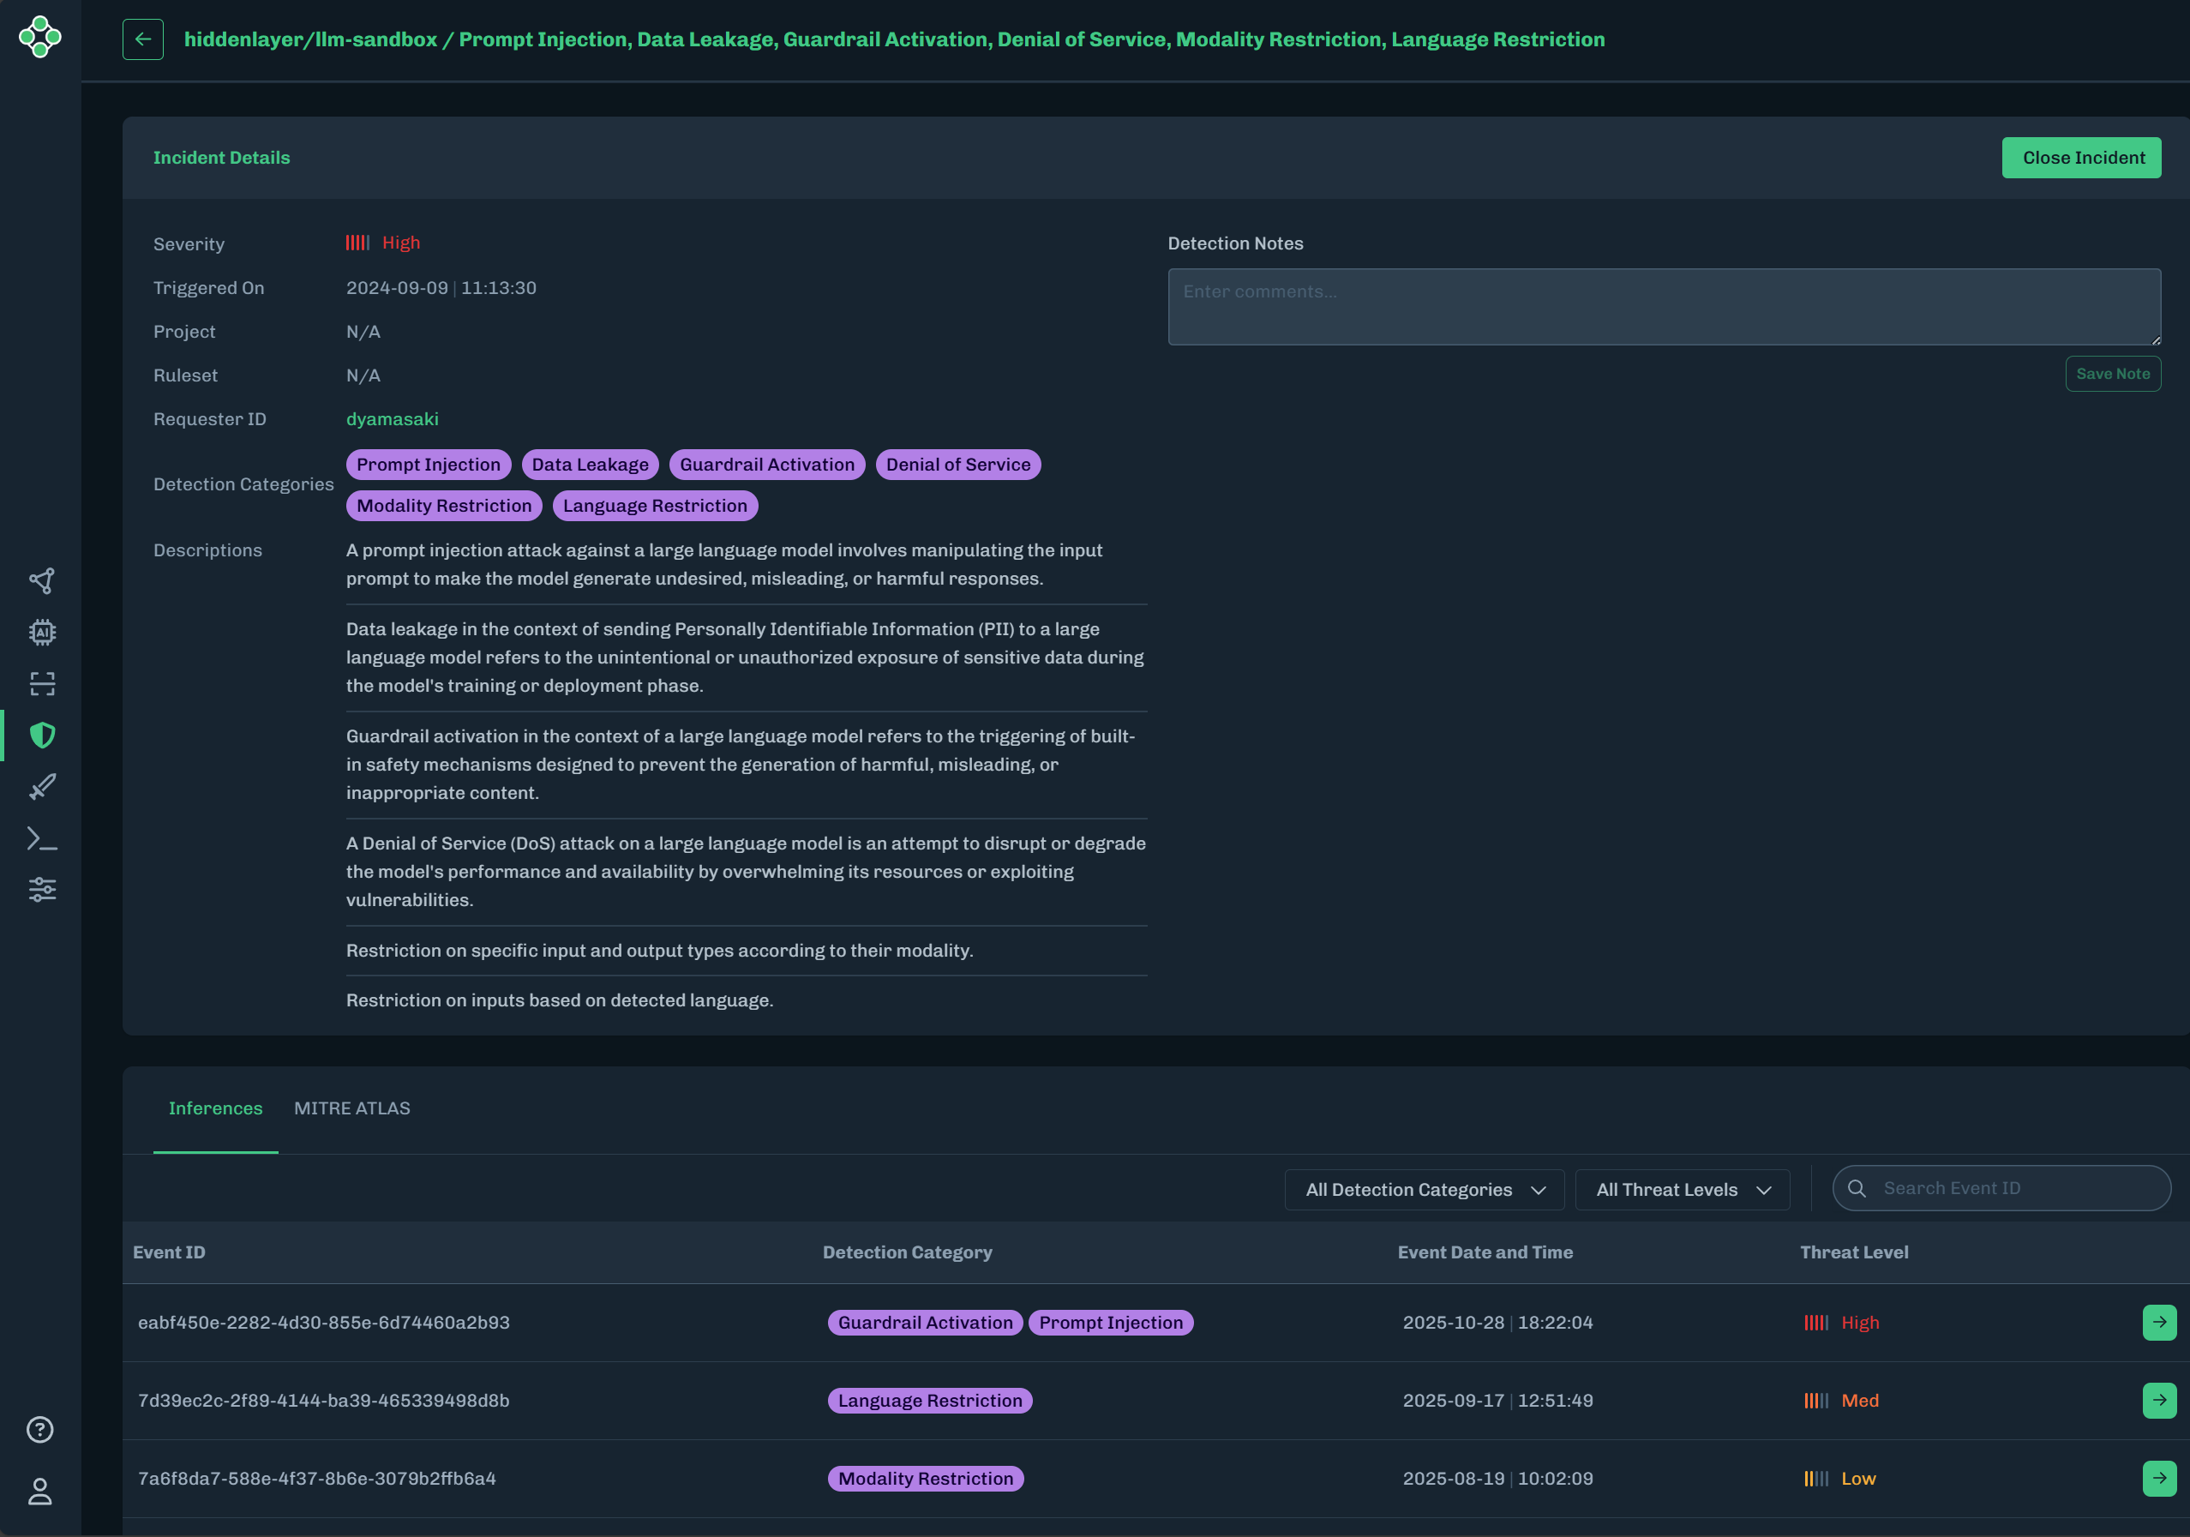This screenshot has width=2190, height=1537.
Task: Open the terminal prompt sidebar icon
Action: click(41, 838)
